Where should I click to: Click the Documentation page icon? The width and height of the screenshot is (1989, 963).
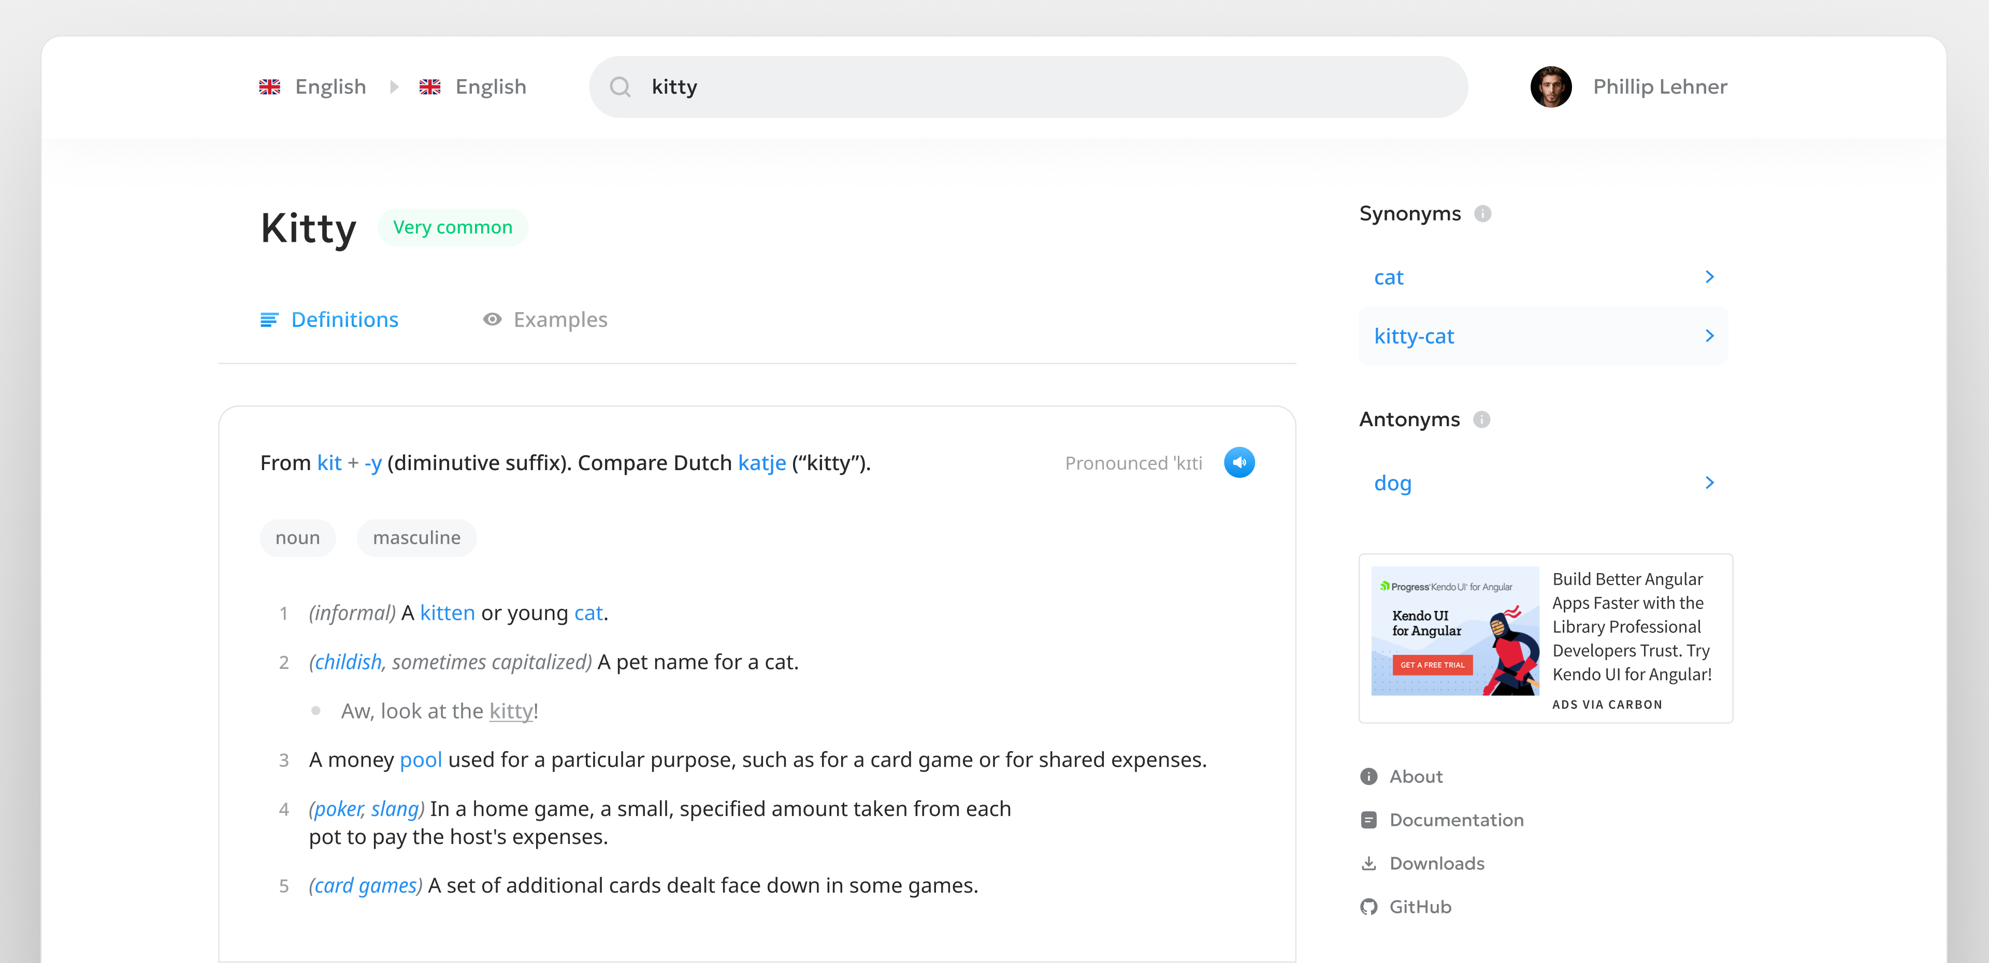pos(1369,820)
